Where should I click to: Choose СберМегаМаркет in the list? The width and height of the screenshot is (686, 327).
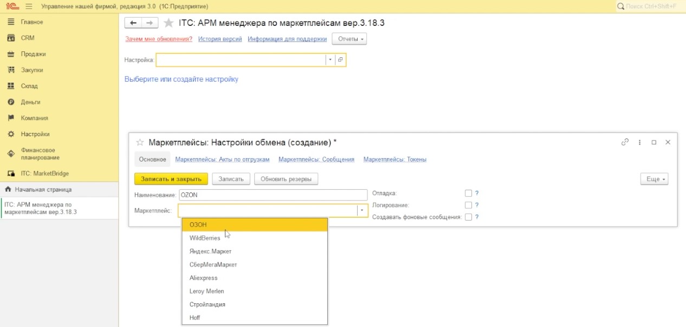pos(255,264)
